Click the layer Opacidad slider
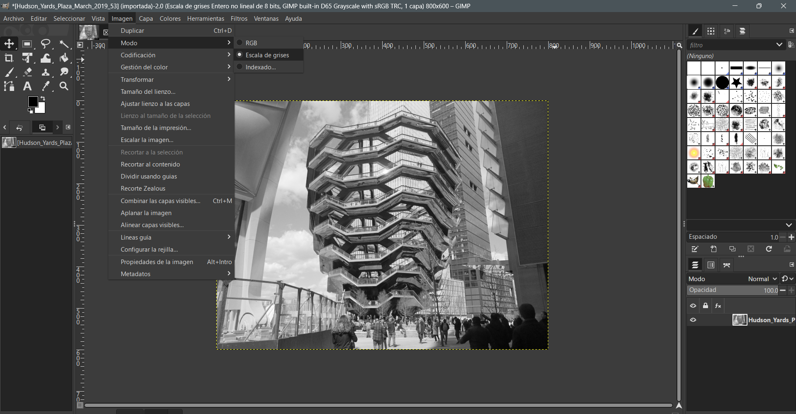The image size is (796, 414). pos(733,290)
